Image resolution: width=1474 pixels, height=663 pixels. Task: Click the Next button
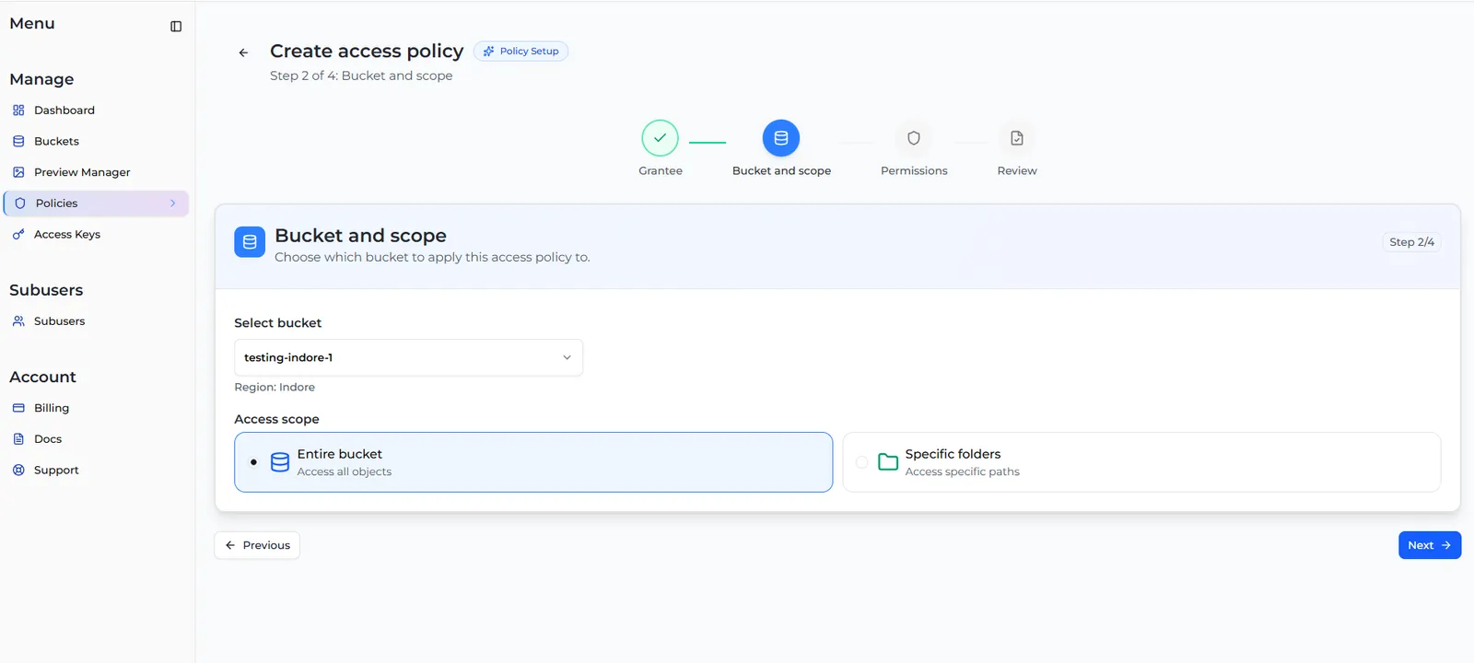pyautogui.click(x=1430, y=545)
